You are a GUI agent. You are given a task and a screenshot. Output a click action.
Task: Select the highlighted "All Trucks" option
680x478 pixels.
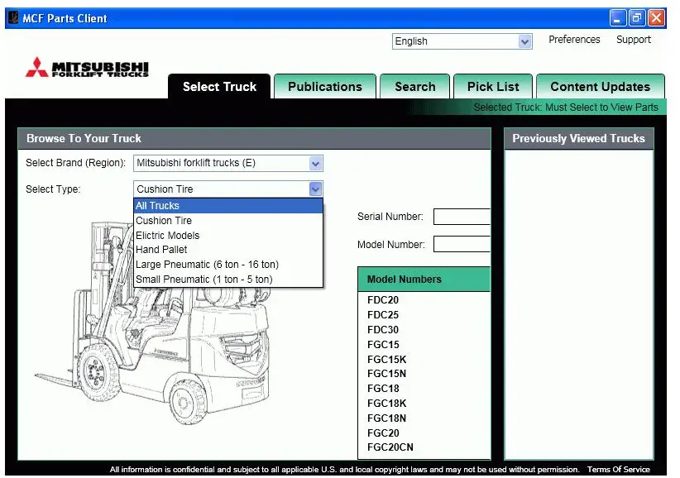pos(157,205)
